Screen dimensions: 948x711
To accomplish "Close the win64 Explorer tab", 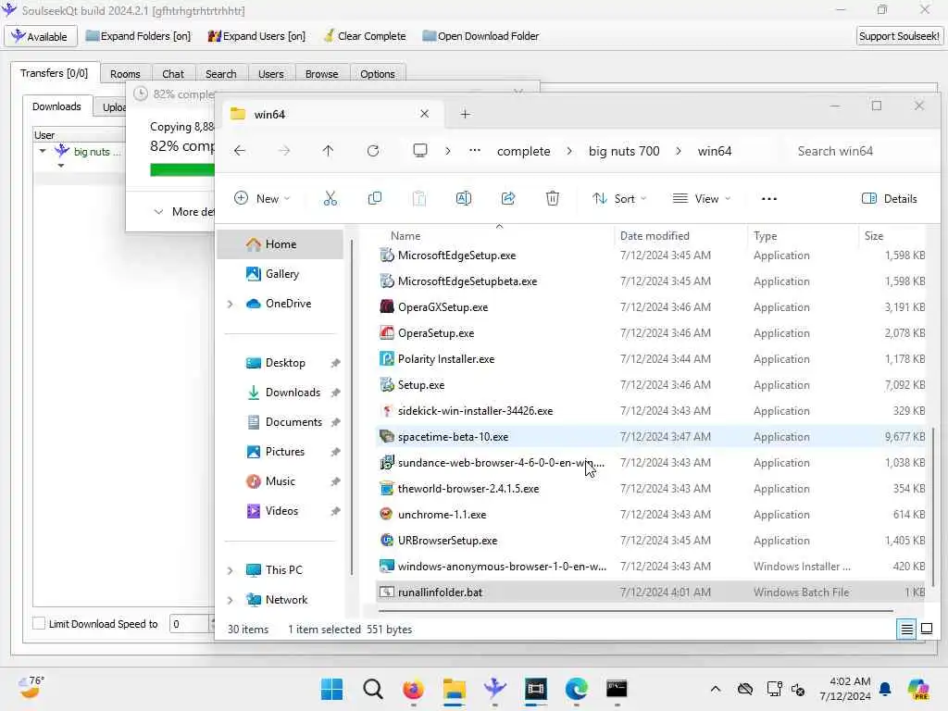I will pos(424,114).
